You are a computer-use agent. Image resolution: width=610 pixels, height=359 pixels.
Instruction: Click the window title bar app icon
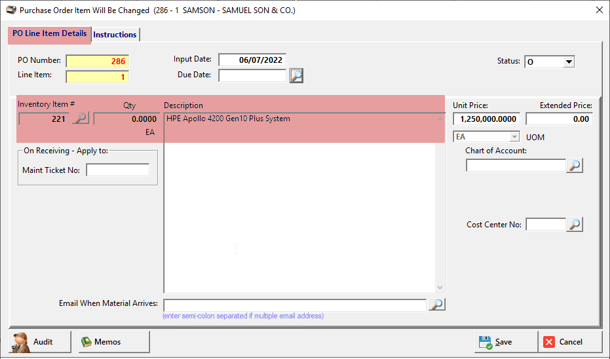tap(11, 10)
